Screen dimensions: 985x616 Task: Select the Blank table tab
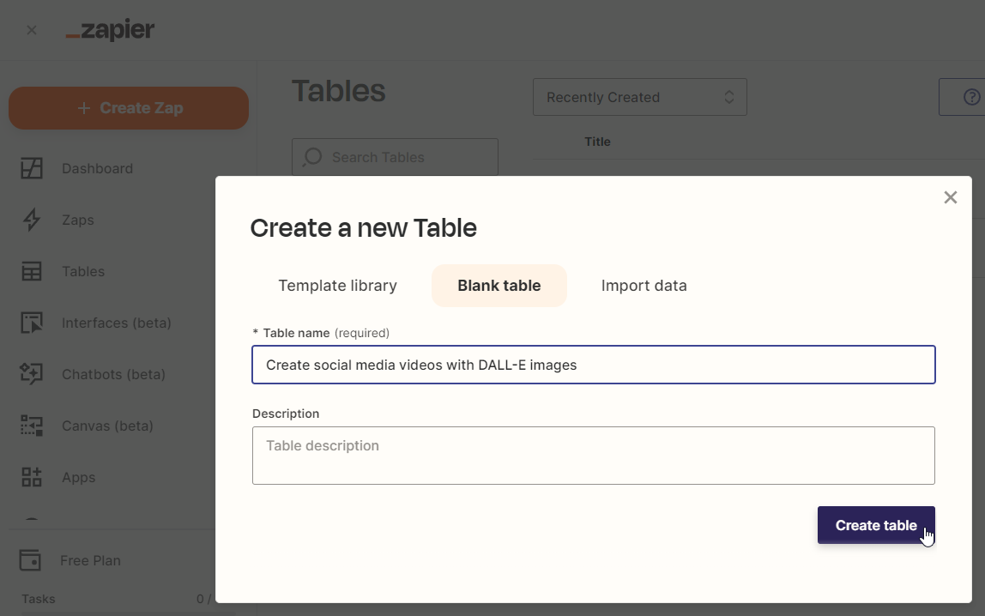499,286
